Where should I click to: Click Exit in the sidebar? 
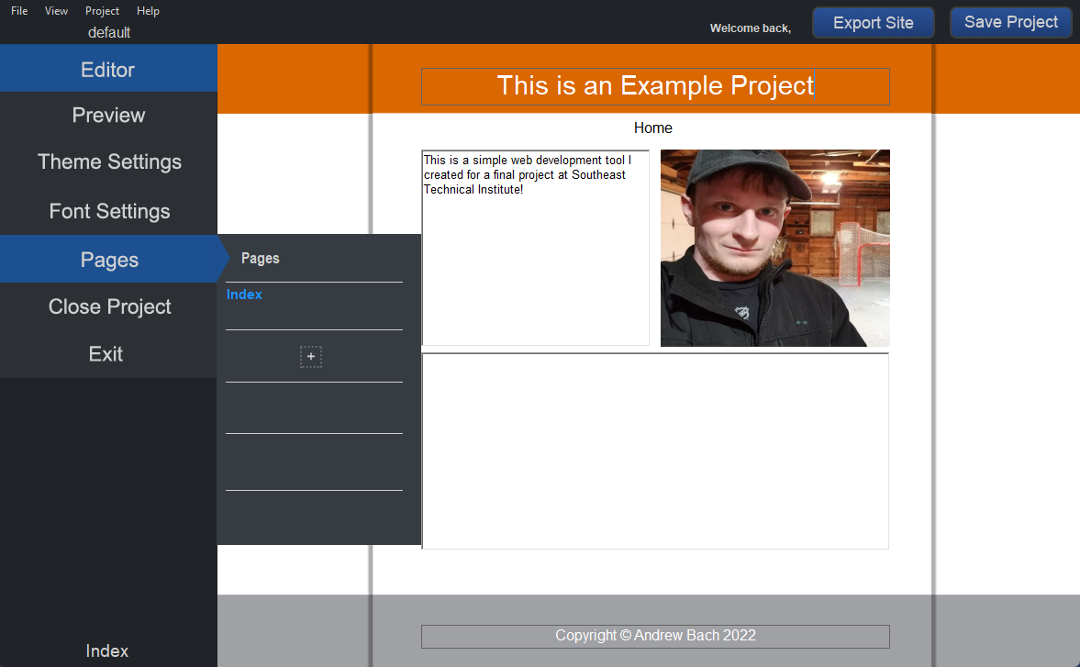(106, 354)
